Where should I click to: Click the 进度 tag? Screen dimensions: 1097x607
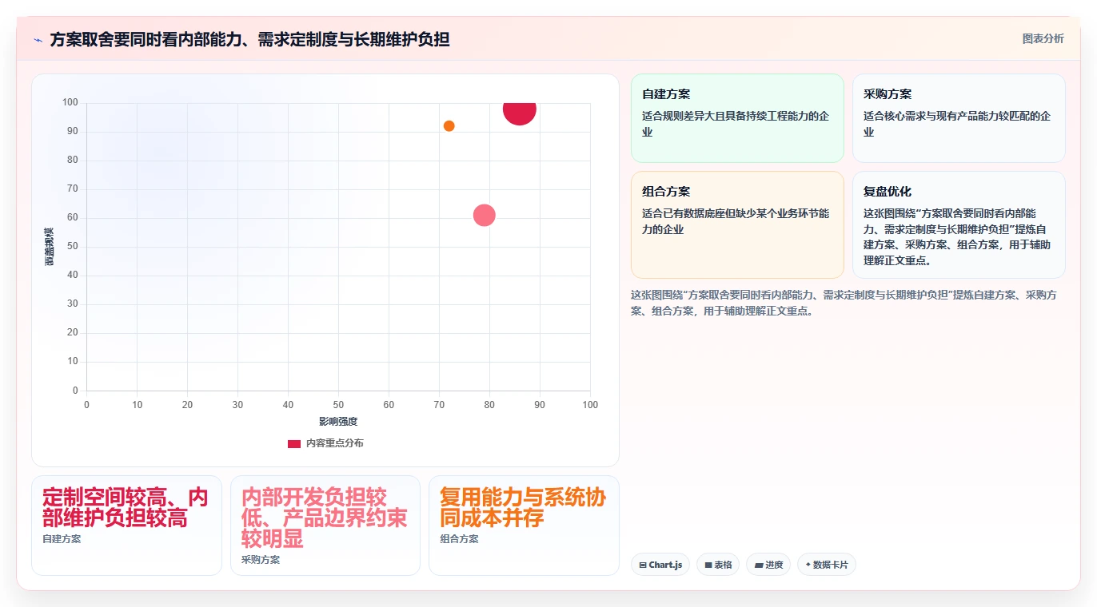pyautogui.click(x=768, y=565)
